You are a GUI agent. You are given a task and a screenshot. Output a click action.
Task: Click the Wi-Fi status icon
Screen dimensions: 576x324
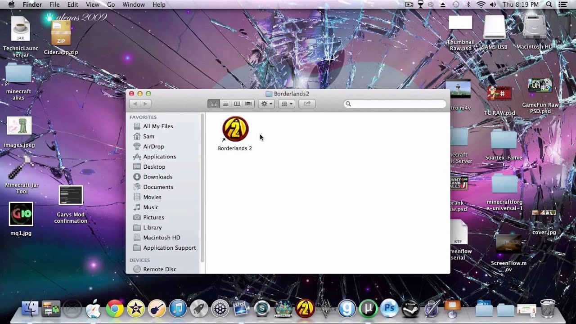[481, 4]
